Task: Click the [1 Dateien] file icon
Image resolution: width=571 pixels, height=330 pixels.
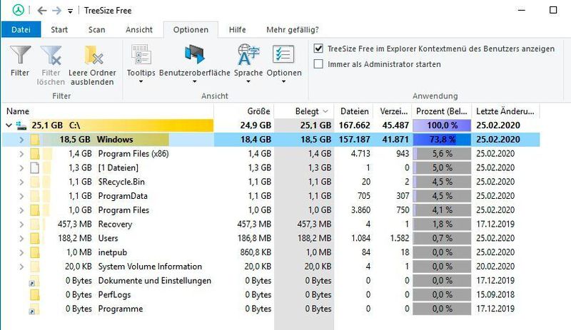Action: coord(35,167)
